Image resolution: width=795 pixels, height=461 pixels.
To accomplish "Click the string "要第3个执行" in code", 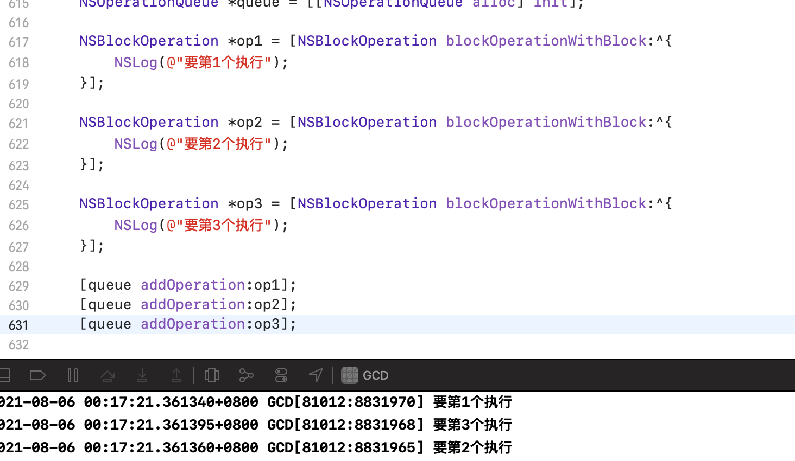I will pos(219,225).
